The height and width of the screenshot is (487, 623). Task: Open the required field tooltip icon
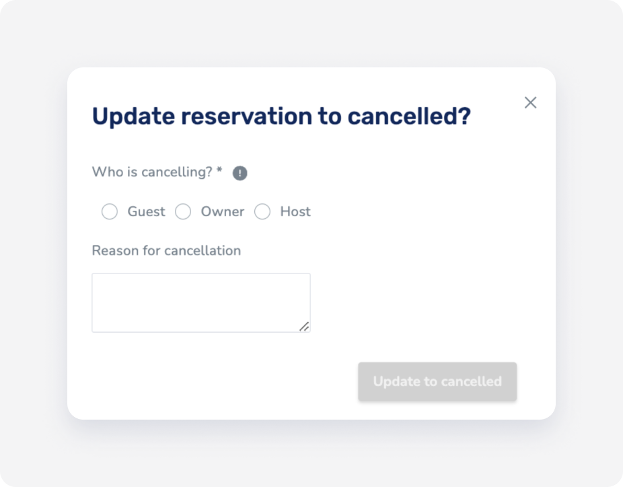pos(240,172)
